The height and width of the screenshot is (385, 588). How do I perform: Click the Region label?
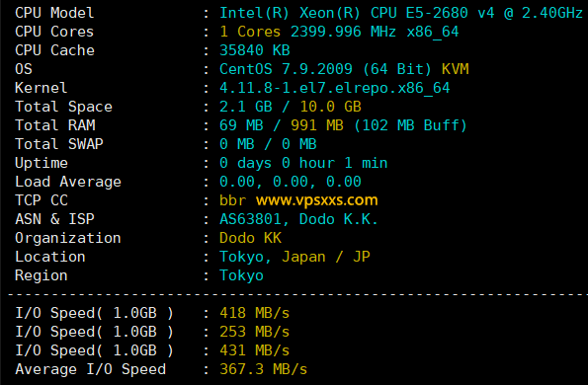(42, 275)
